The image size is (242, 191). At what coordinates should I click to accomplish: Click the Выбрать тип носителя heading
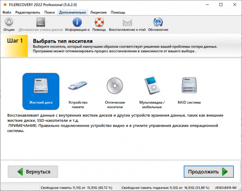pos(63,41)
